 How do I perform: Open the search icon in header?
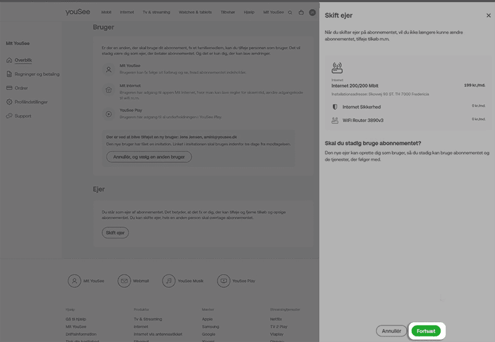tap(290, 12)
